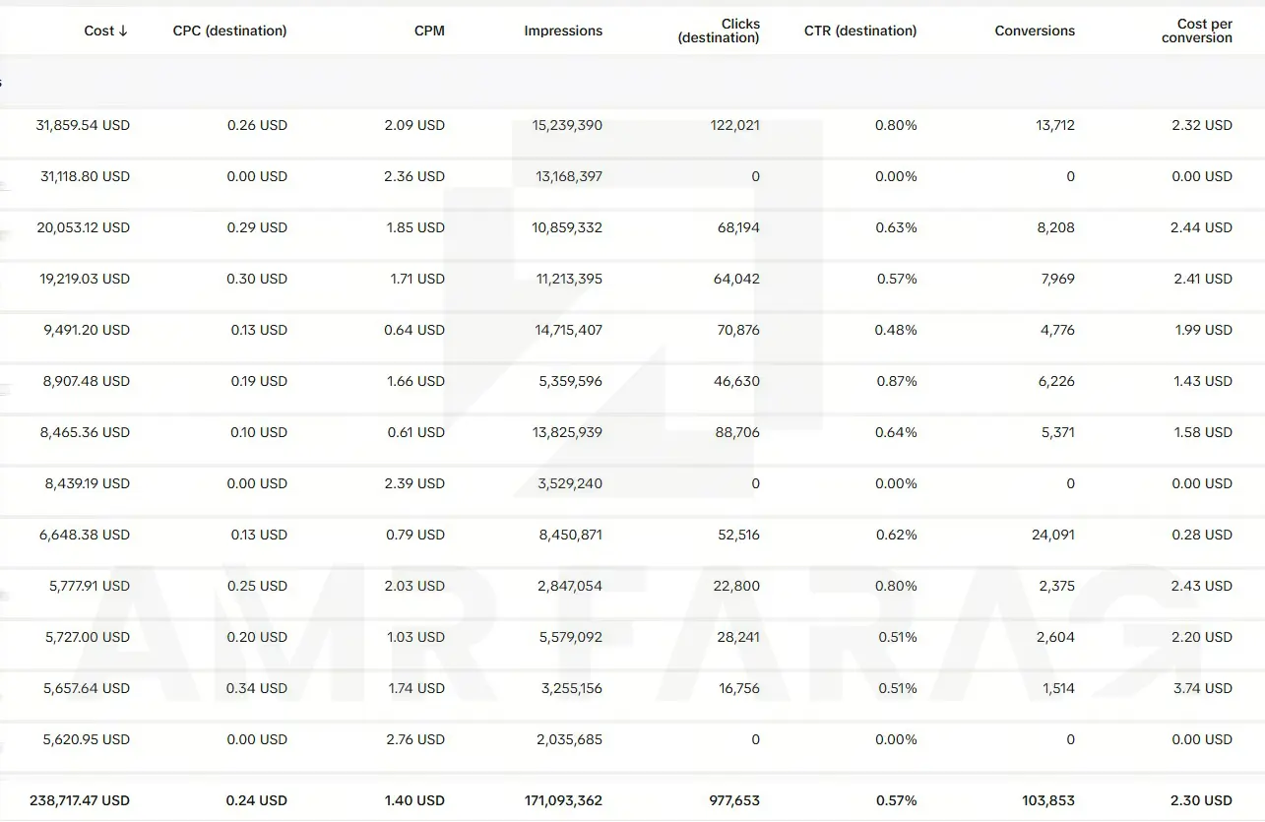Click the conversions value 24,091
The height and width of the screenshot is (822, 1265).
1053,535
